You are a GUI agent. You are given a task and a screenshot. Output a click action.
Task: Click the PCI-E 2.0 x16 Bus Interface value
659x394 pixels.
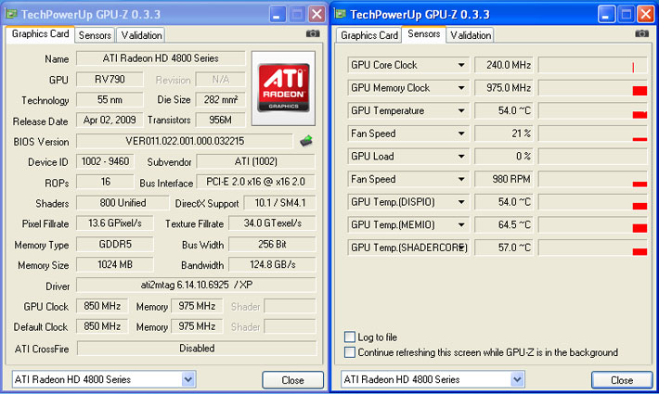point(255,182)
